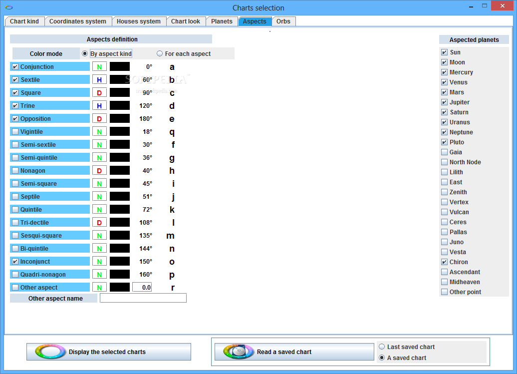This screenshot has width=517, height=374.
Task: Choose the Last saved chart option
Action: [x=382, y=347]
